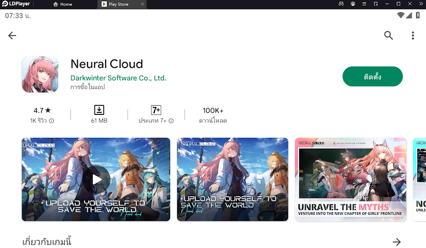Play the Neural Cloud trailer video

pos(96,179)
